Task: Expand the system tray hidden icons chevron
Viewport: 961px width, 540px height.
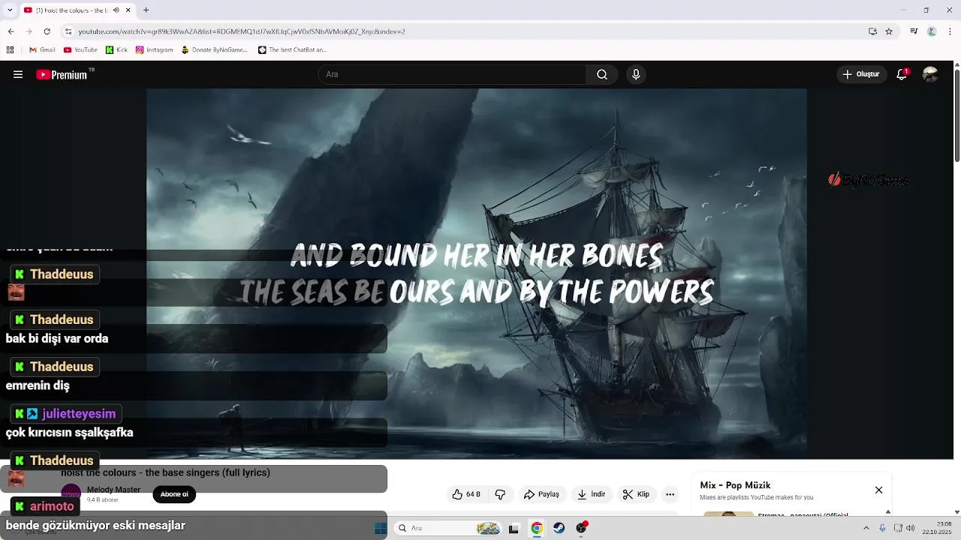Action: 866,528
